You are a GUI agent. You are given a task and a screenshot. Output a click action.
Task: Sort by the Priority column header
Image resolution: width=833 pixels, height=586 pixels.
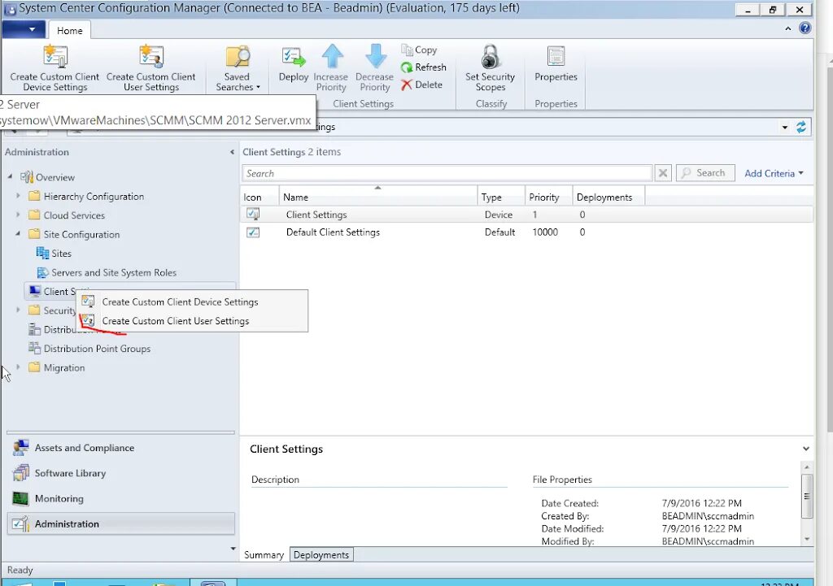coord(548,197)
